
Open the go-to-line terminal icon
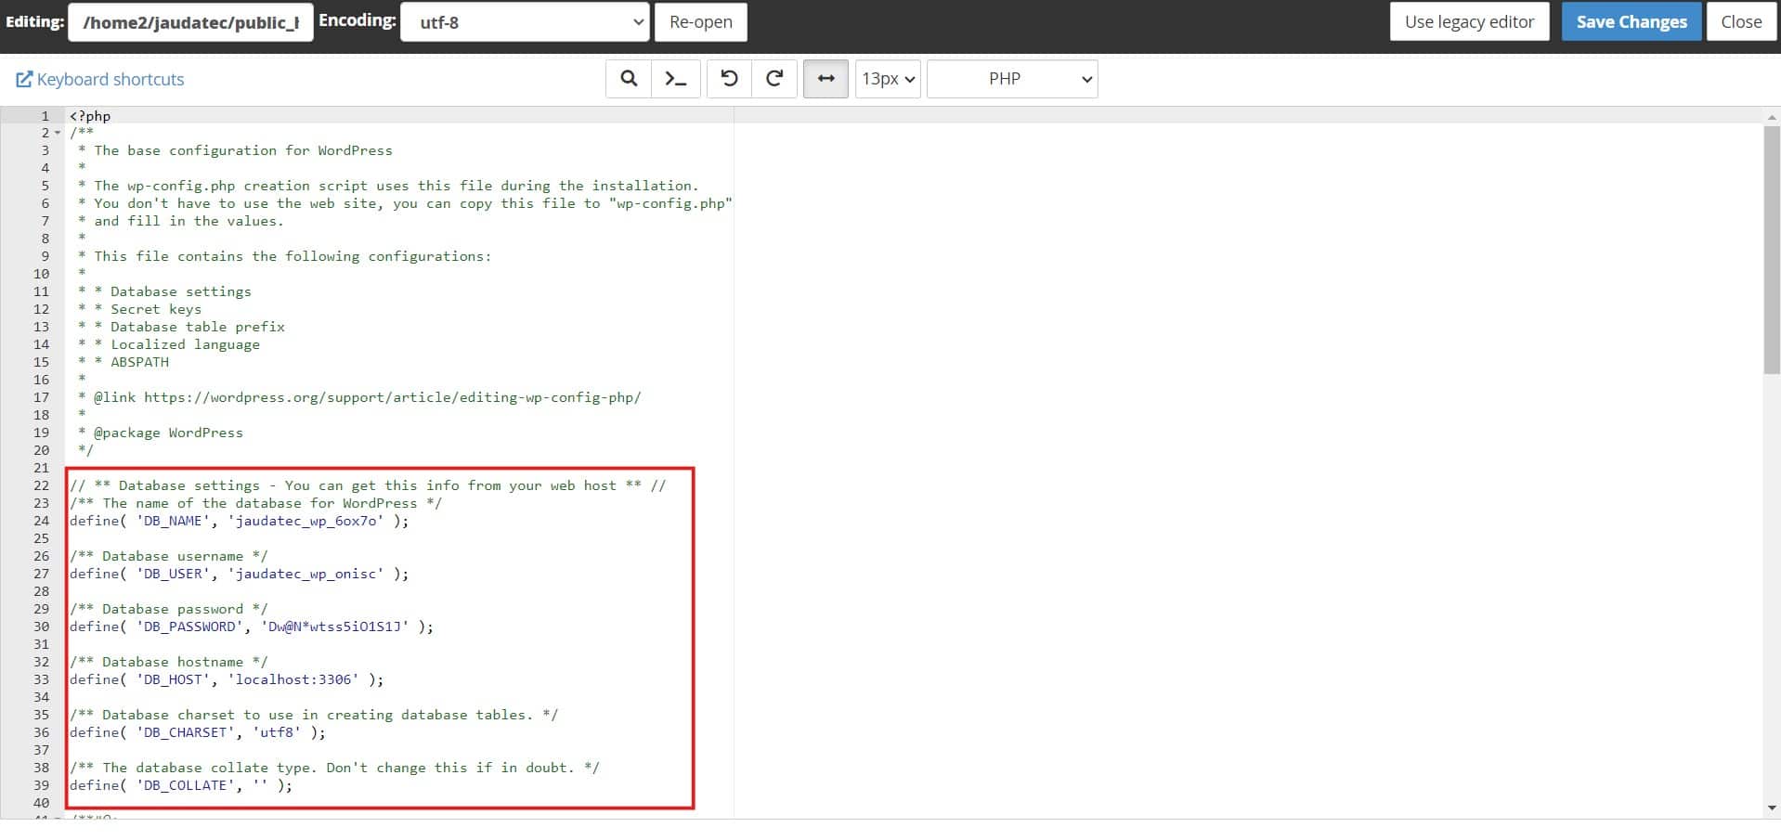tap(676, 79)
